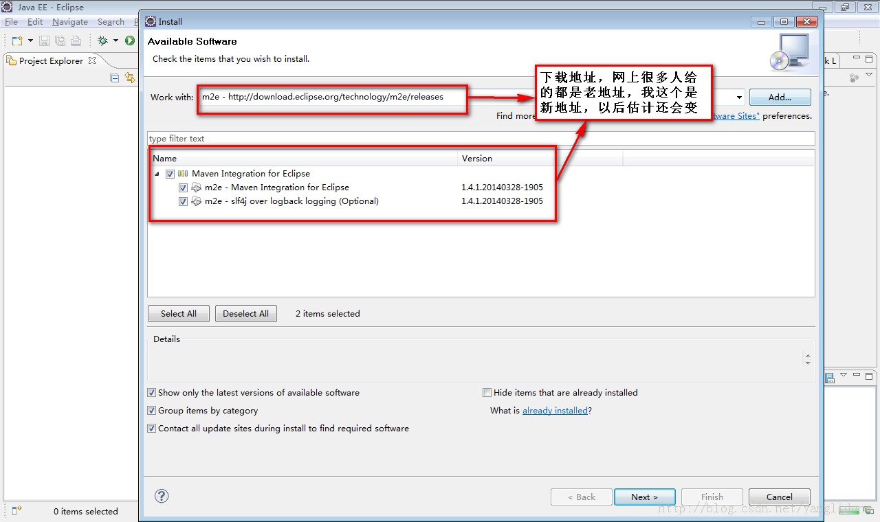
Task: Click the plugin icon of m2e Maven Integration row
Action: (x=196, y=188)
